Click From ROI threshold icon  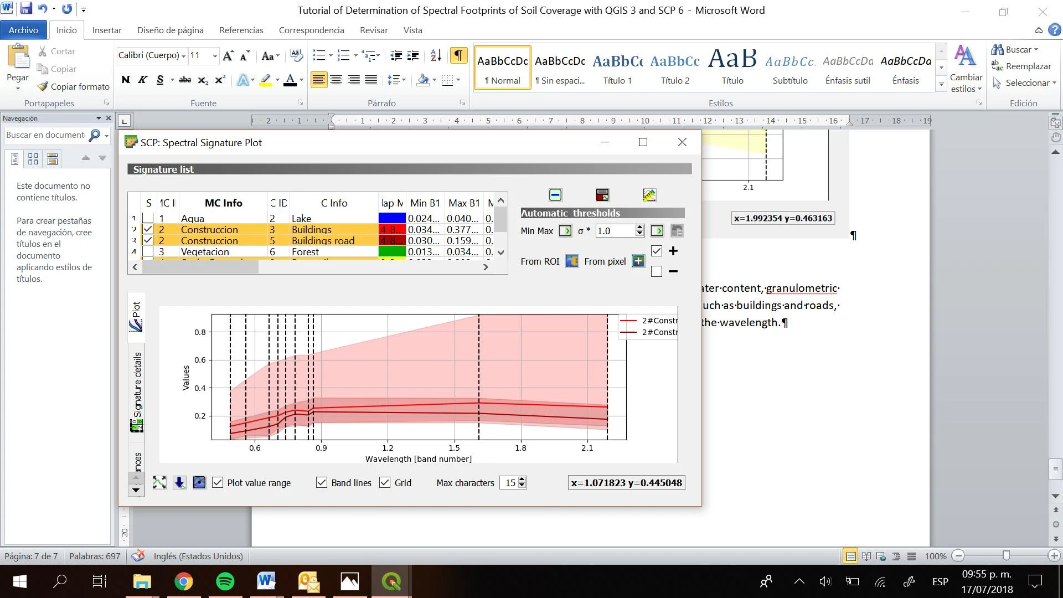[x=572, y=261]
